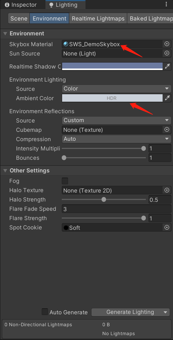Click the Flare Fade Speed field
This screenshot has width=173, height=340.
116,209
